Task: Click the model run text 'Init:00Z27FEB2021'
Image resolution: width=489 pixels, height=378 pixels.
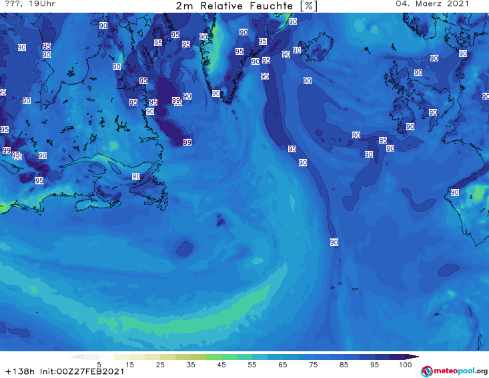Action: pyautogui.click(x=82, y=371)
